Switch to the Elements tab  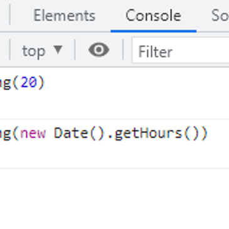pos(65,16)
